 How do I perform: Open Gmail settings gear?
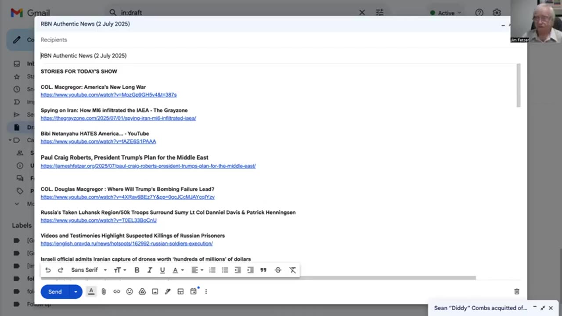tap(497, 13)
